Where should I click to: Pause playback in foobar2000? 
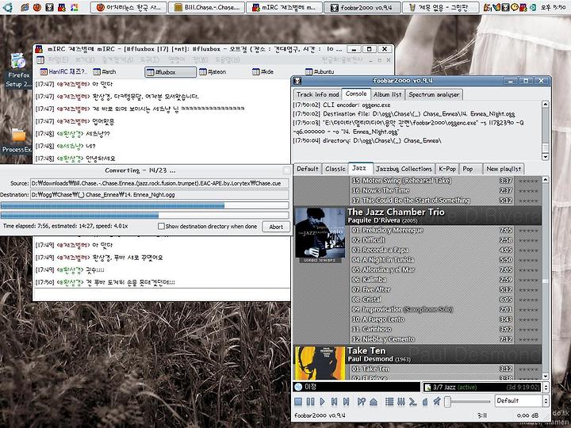[x=310, y=401]
